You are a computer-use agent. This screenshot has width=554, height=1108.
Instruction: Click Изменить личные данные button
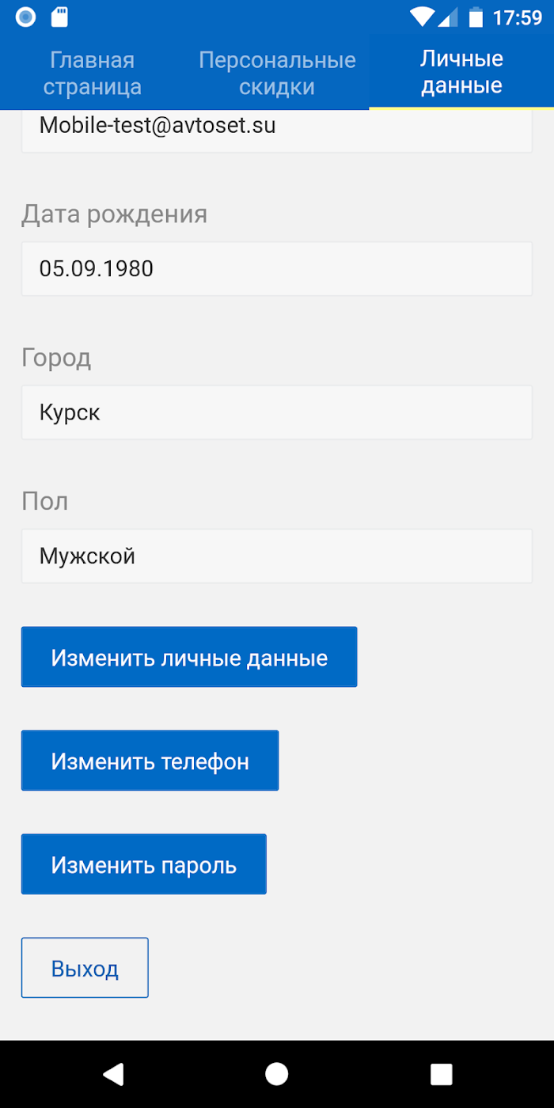(x=189, y=657)
